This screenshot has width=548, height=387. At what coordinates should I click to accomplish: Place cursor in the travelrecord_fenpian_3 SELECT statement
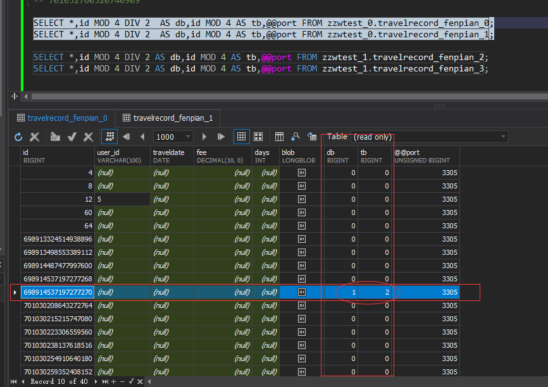260,69
